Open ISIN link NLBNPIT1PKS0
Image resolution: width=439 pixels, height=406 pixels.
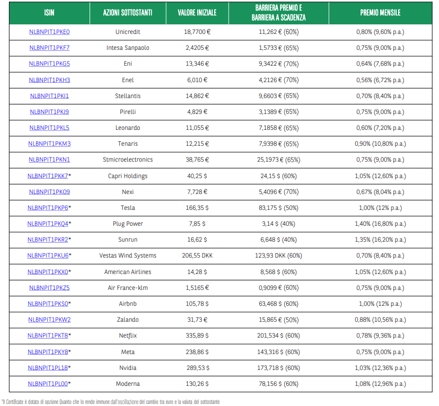(x=48, y=304)
